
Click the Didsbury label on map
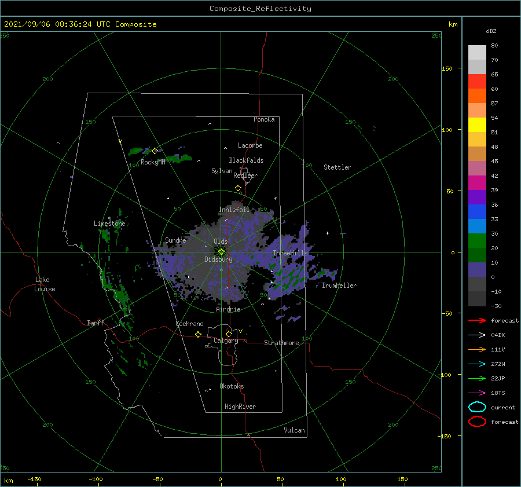coord(218,259)
